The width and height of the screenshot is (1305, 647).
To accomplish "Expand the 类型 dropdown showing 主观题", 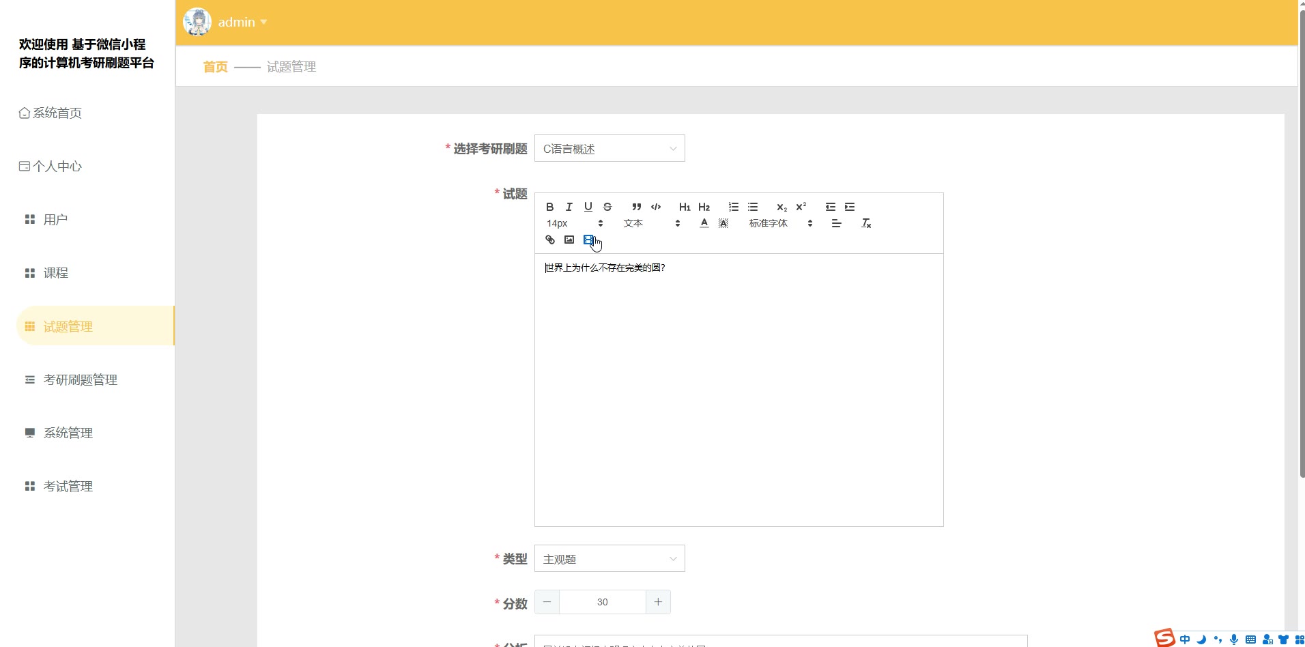I will click(x=610, y=559).
